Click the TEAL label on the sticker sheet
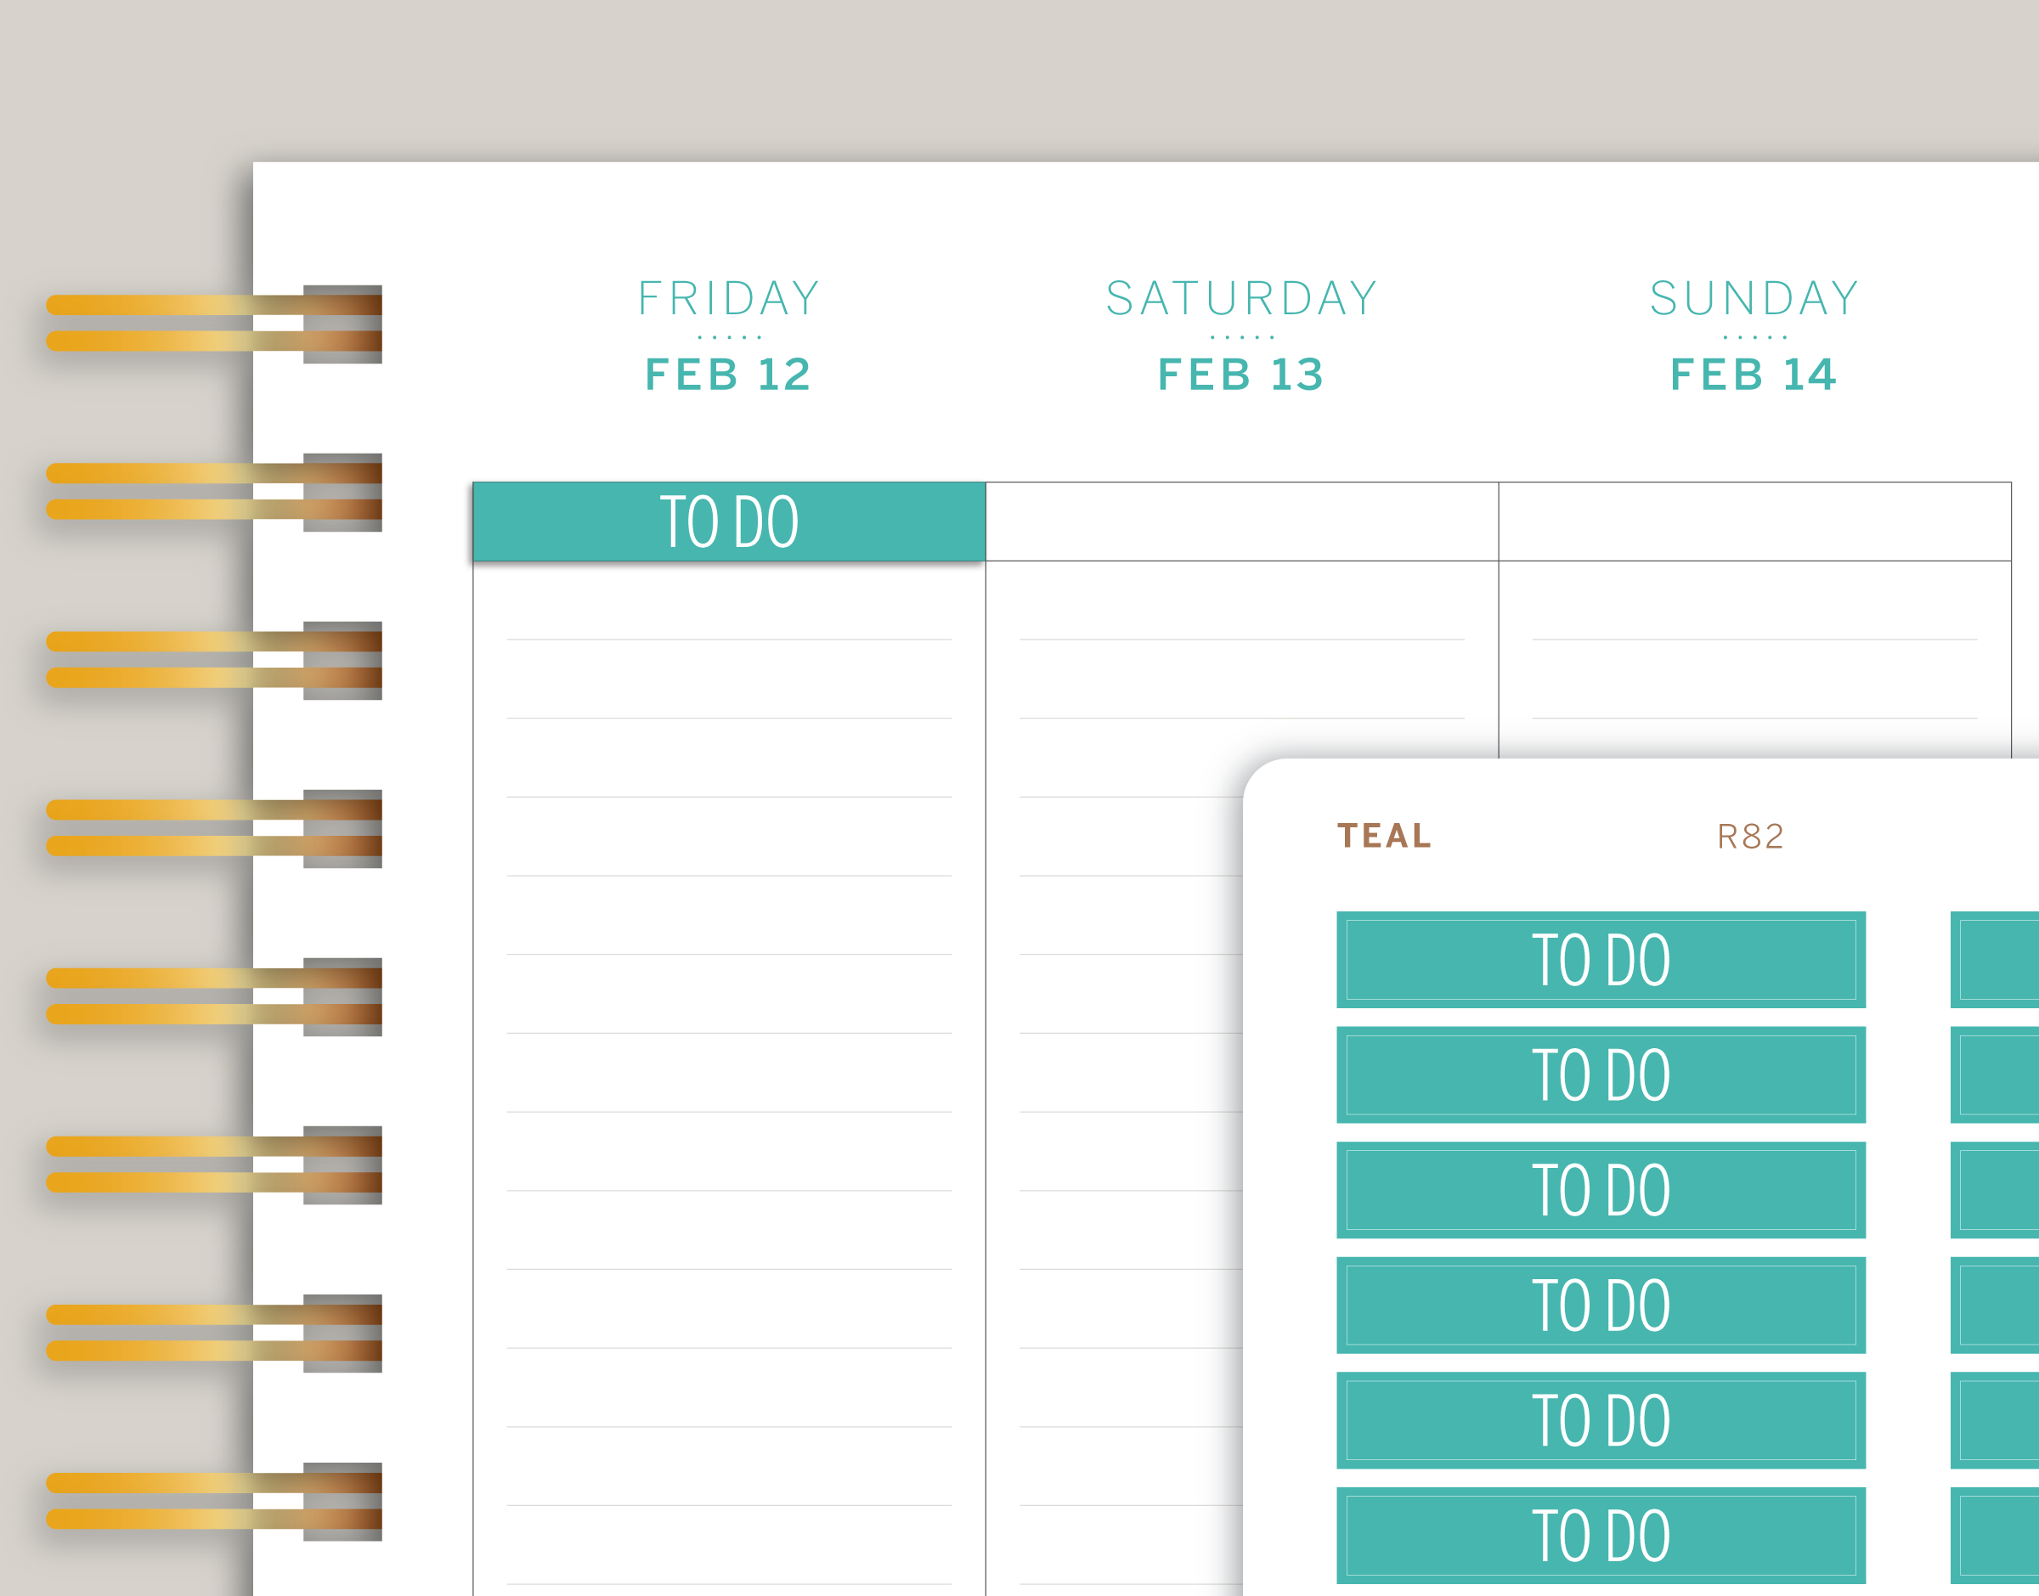Image resolution: width=2039 pixels, height=1596 pixels. (1384, 836)
